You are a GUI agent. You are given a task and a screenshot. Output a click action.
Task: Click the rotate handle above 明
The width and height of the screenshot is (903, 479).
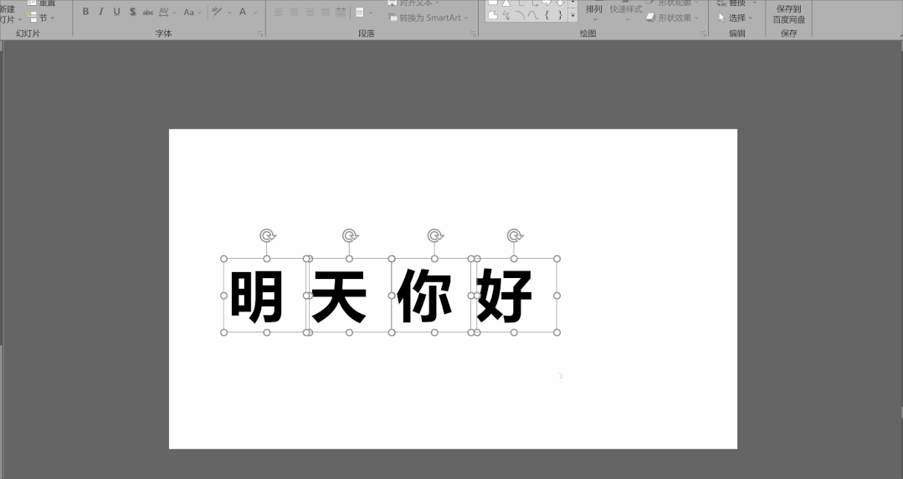pos(266,236)
